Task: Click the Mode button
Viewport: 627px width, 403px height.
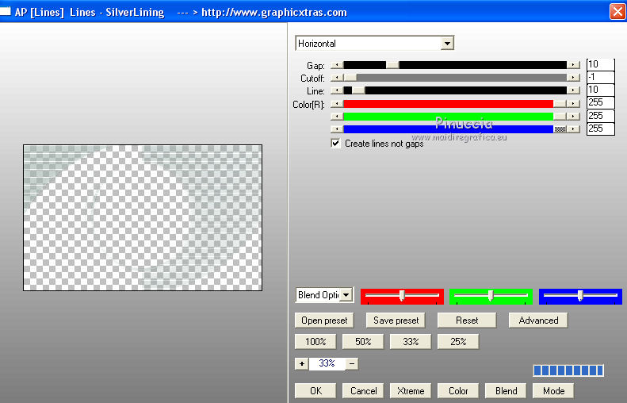Action: (553, 390)
